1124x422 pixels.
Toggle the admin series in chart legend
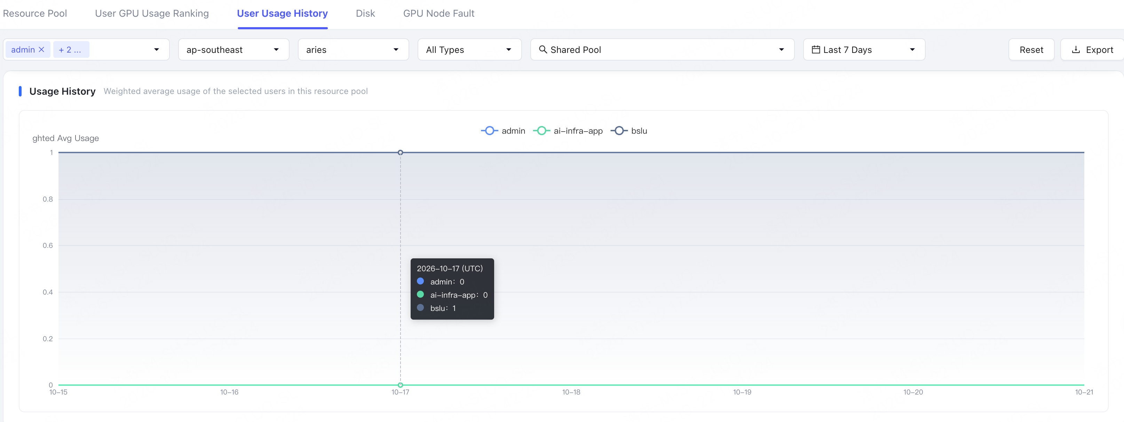coord(502,131)
